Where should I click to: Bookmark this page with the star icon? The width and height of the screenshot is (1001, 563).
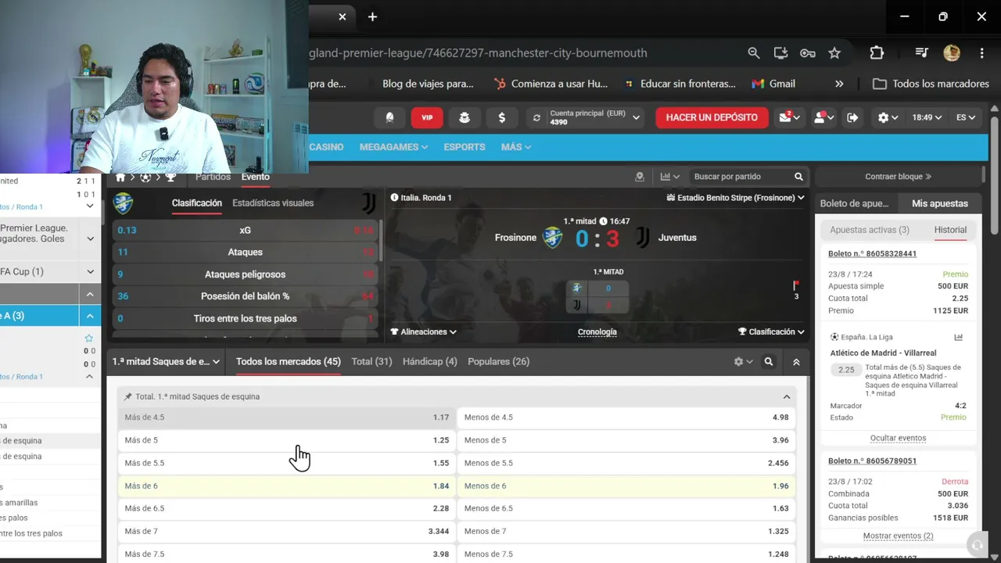834,53
